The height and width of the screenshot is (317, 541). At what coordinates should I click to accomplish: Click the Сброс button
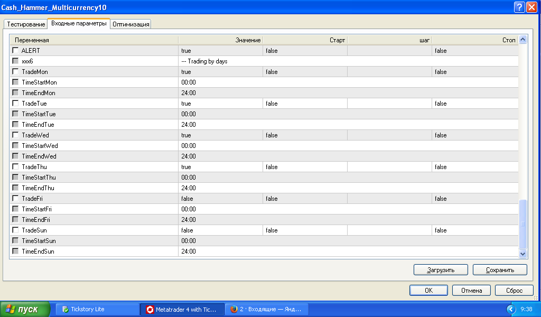click(x=514, y=291)
